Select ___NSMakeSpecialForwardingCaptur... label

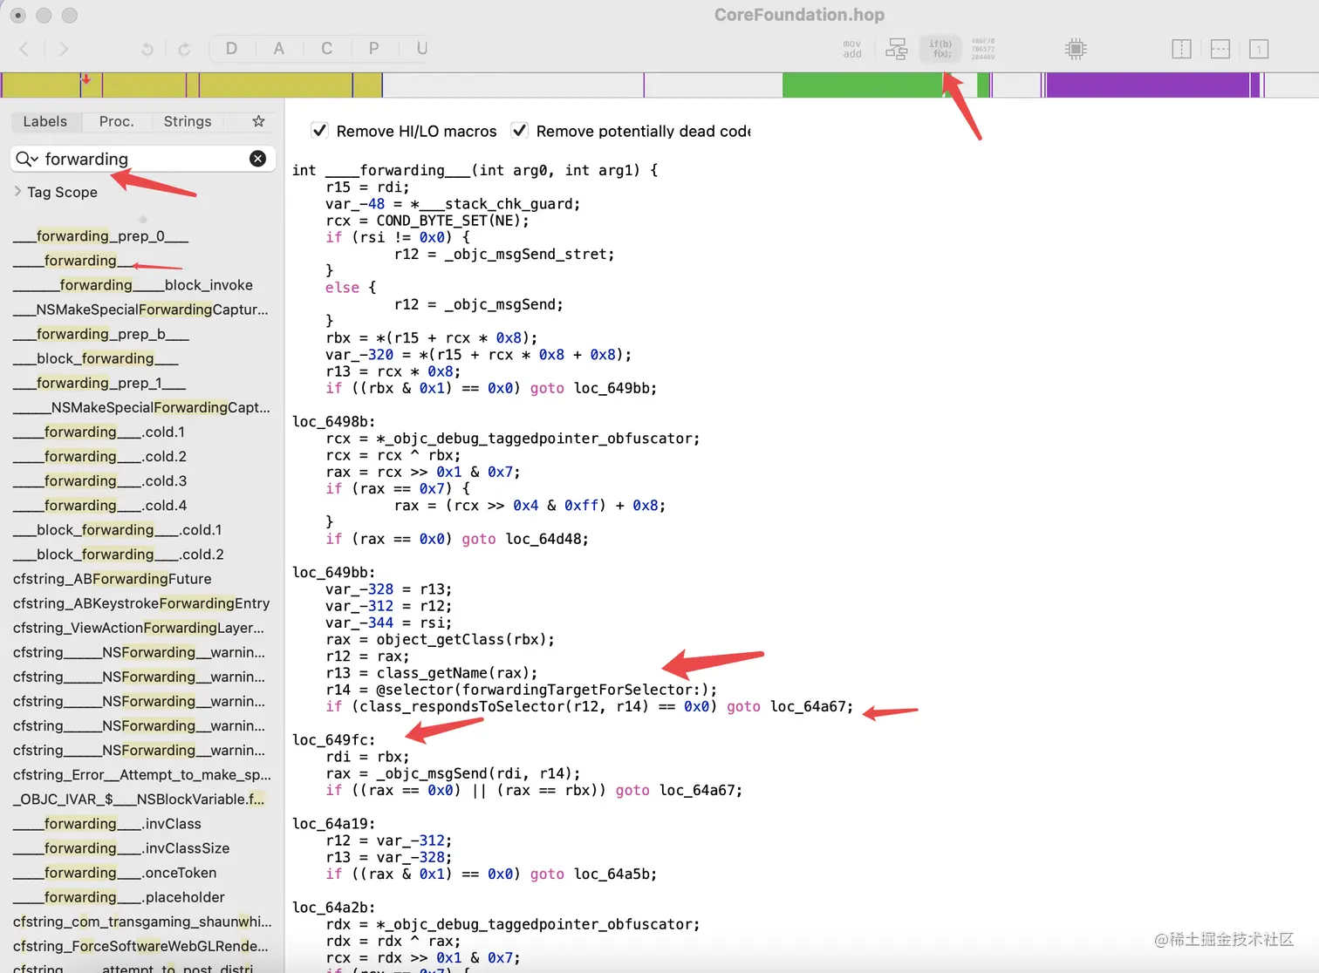tap(140, 310)
